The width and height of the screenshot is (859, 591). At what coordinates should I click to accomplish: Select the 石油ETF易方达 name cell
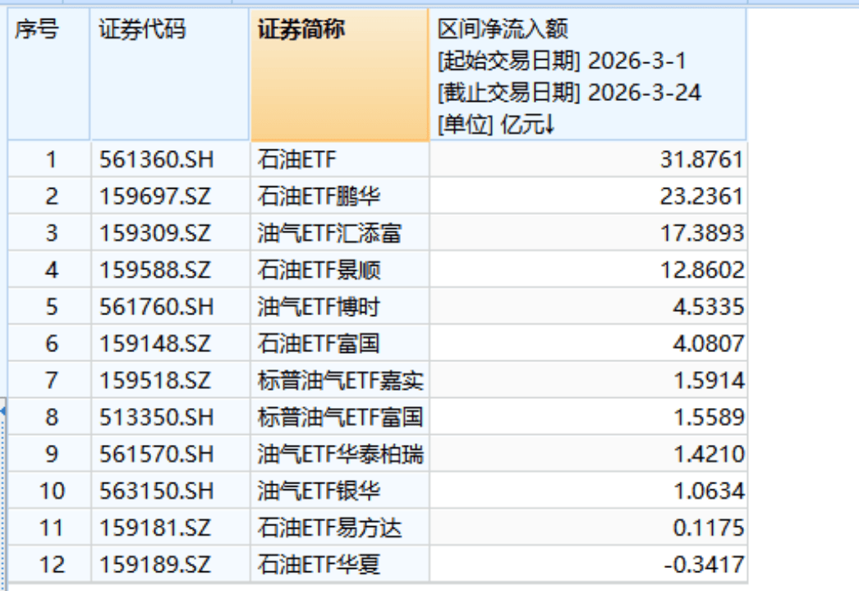(x=329, y=528)
